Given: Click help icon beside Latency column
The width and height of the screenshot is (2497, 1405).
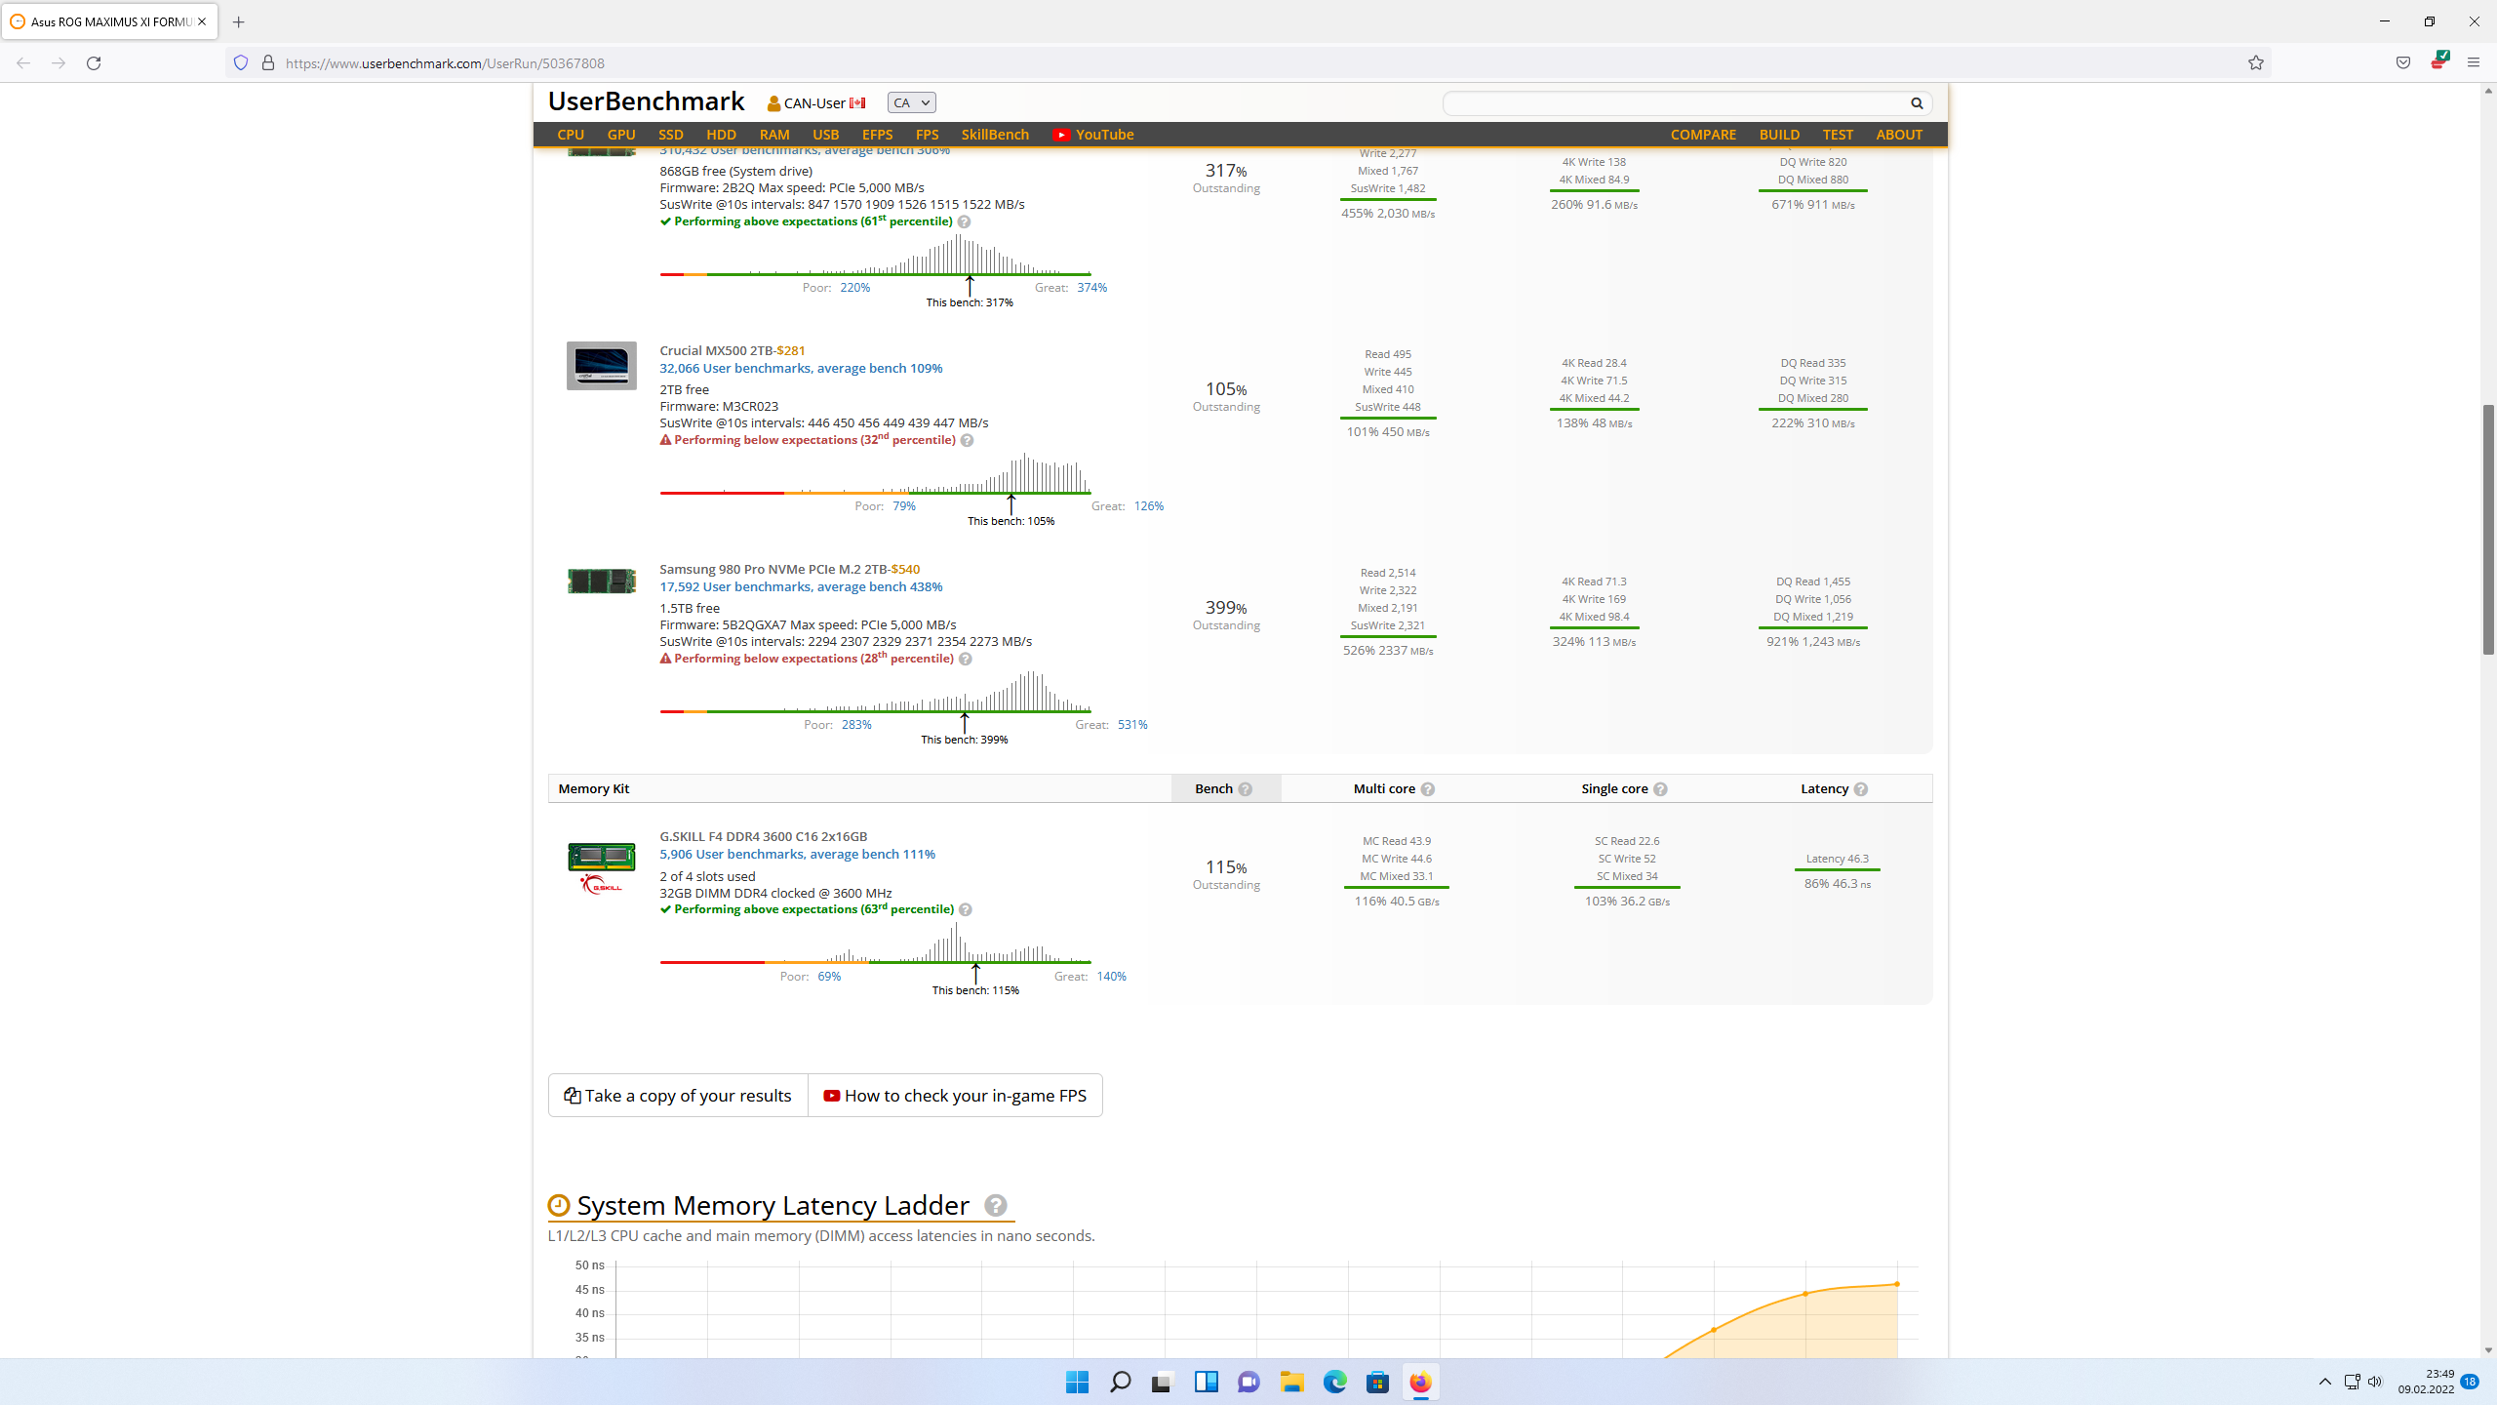Looking at the screenshot, I should [x=1860, y=789].
